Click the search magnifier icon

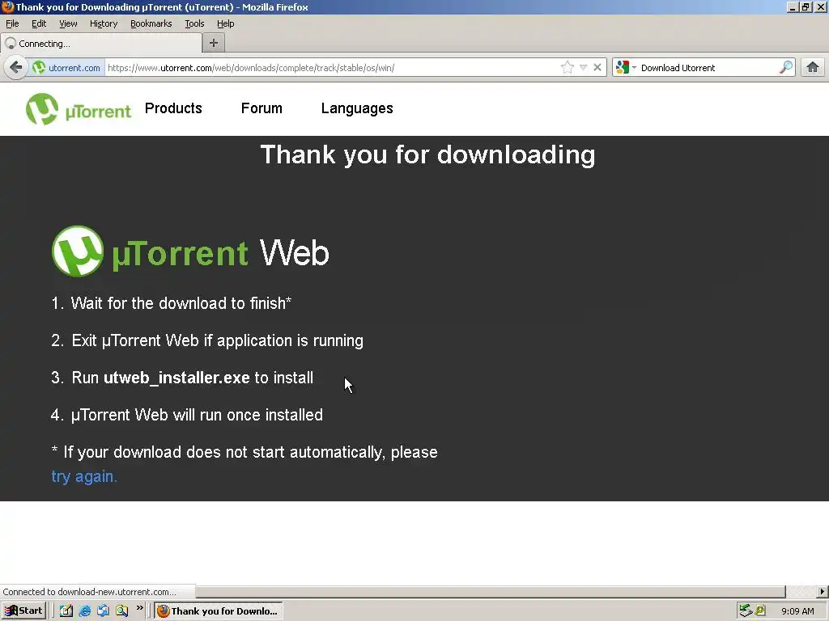coord(785,68)
